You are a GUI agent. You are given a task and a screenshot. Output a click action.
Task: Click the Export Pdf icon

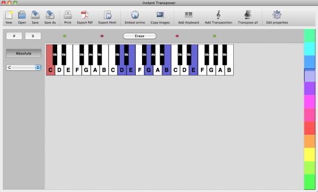click(x=85, y=15)
